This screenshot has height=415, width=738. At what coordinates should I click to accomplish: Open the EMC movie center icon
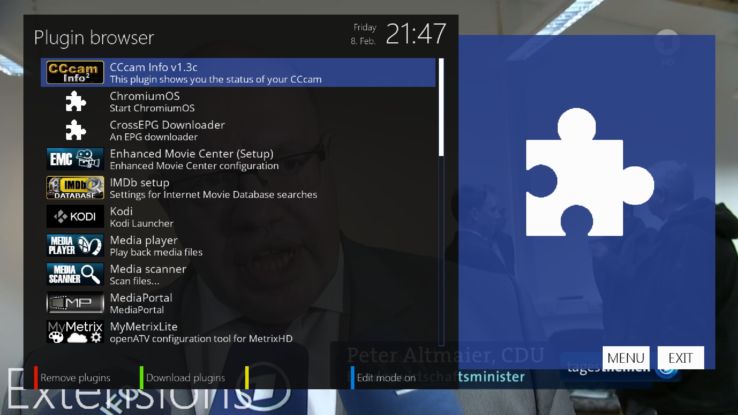(x=75, y=159)
